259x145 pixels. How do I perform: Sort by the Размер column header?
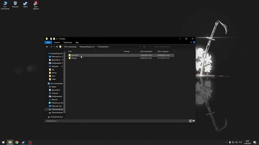point(131,52)
